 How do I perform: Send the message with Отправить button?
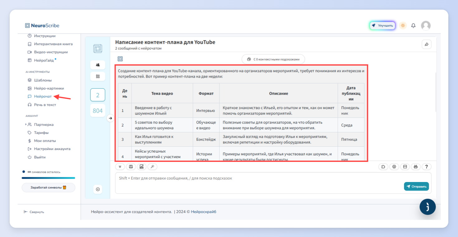417,186
